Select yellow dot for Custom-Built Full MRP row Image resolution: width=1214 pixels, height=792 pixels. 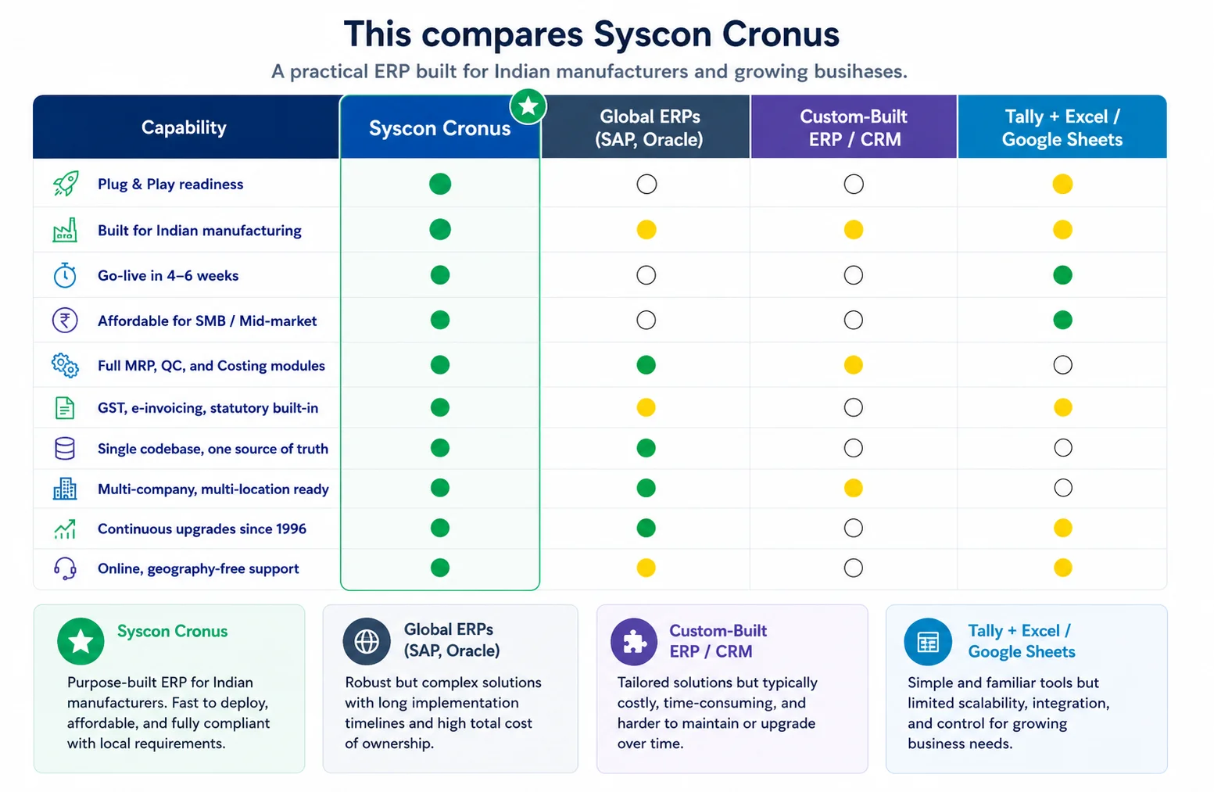point(854,365)
